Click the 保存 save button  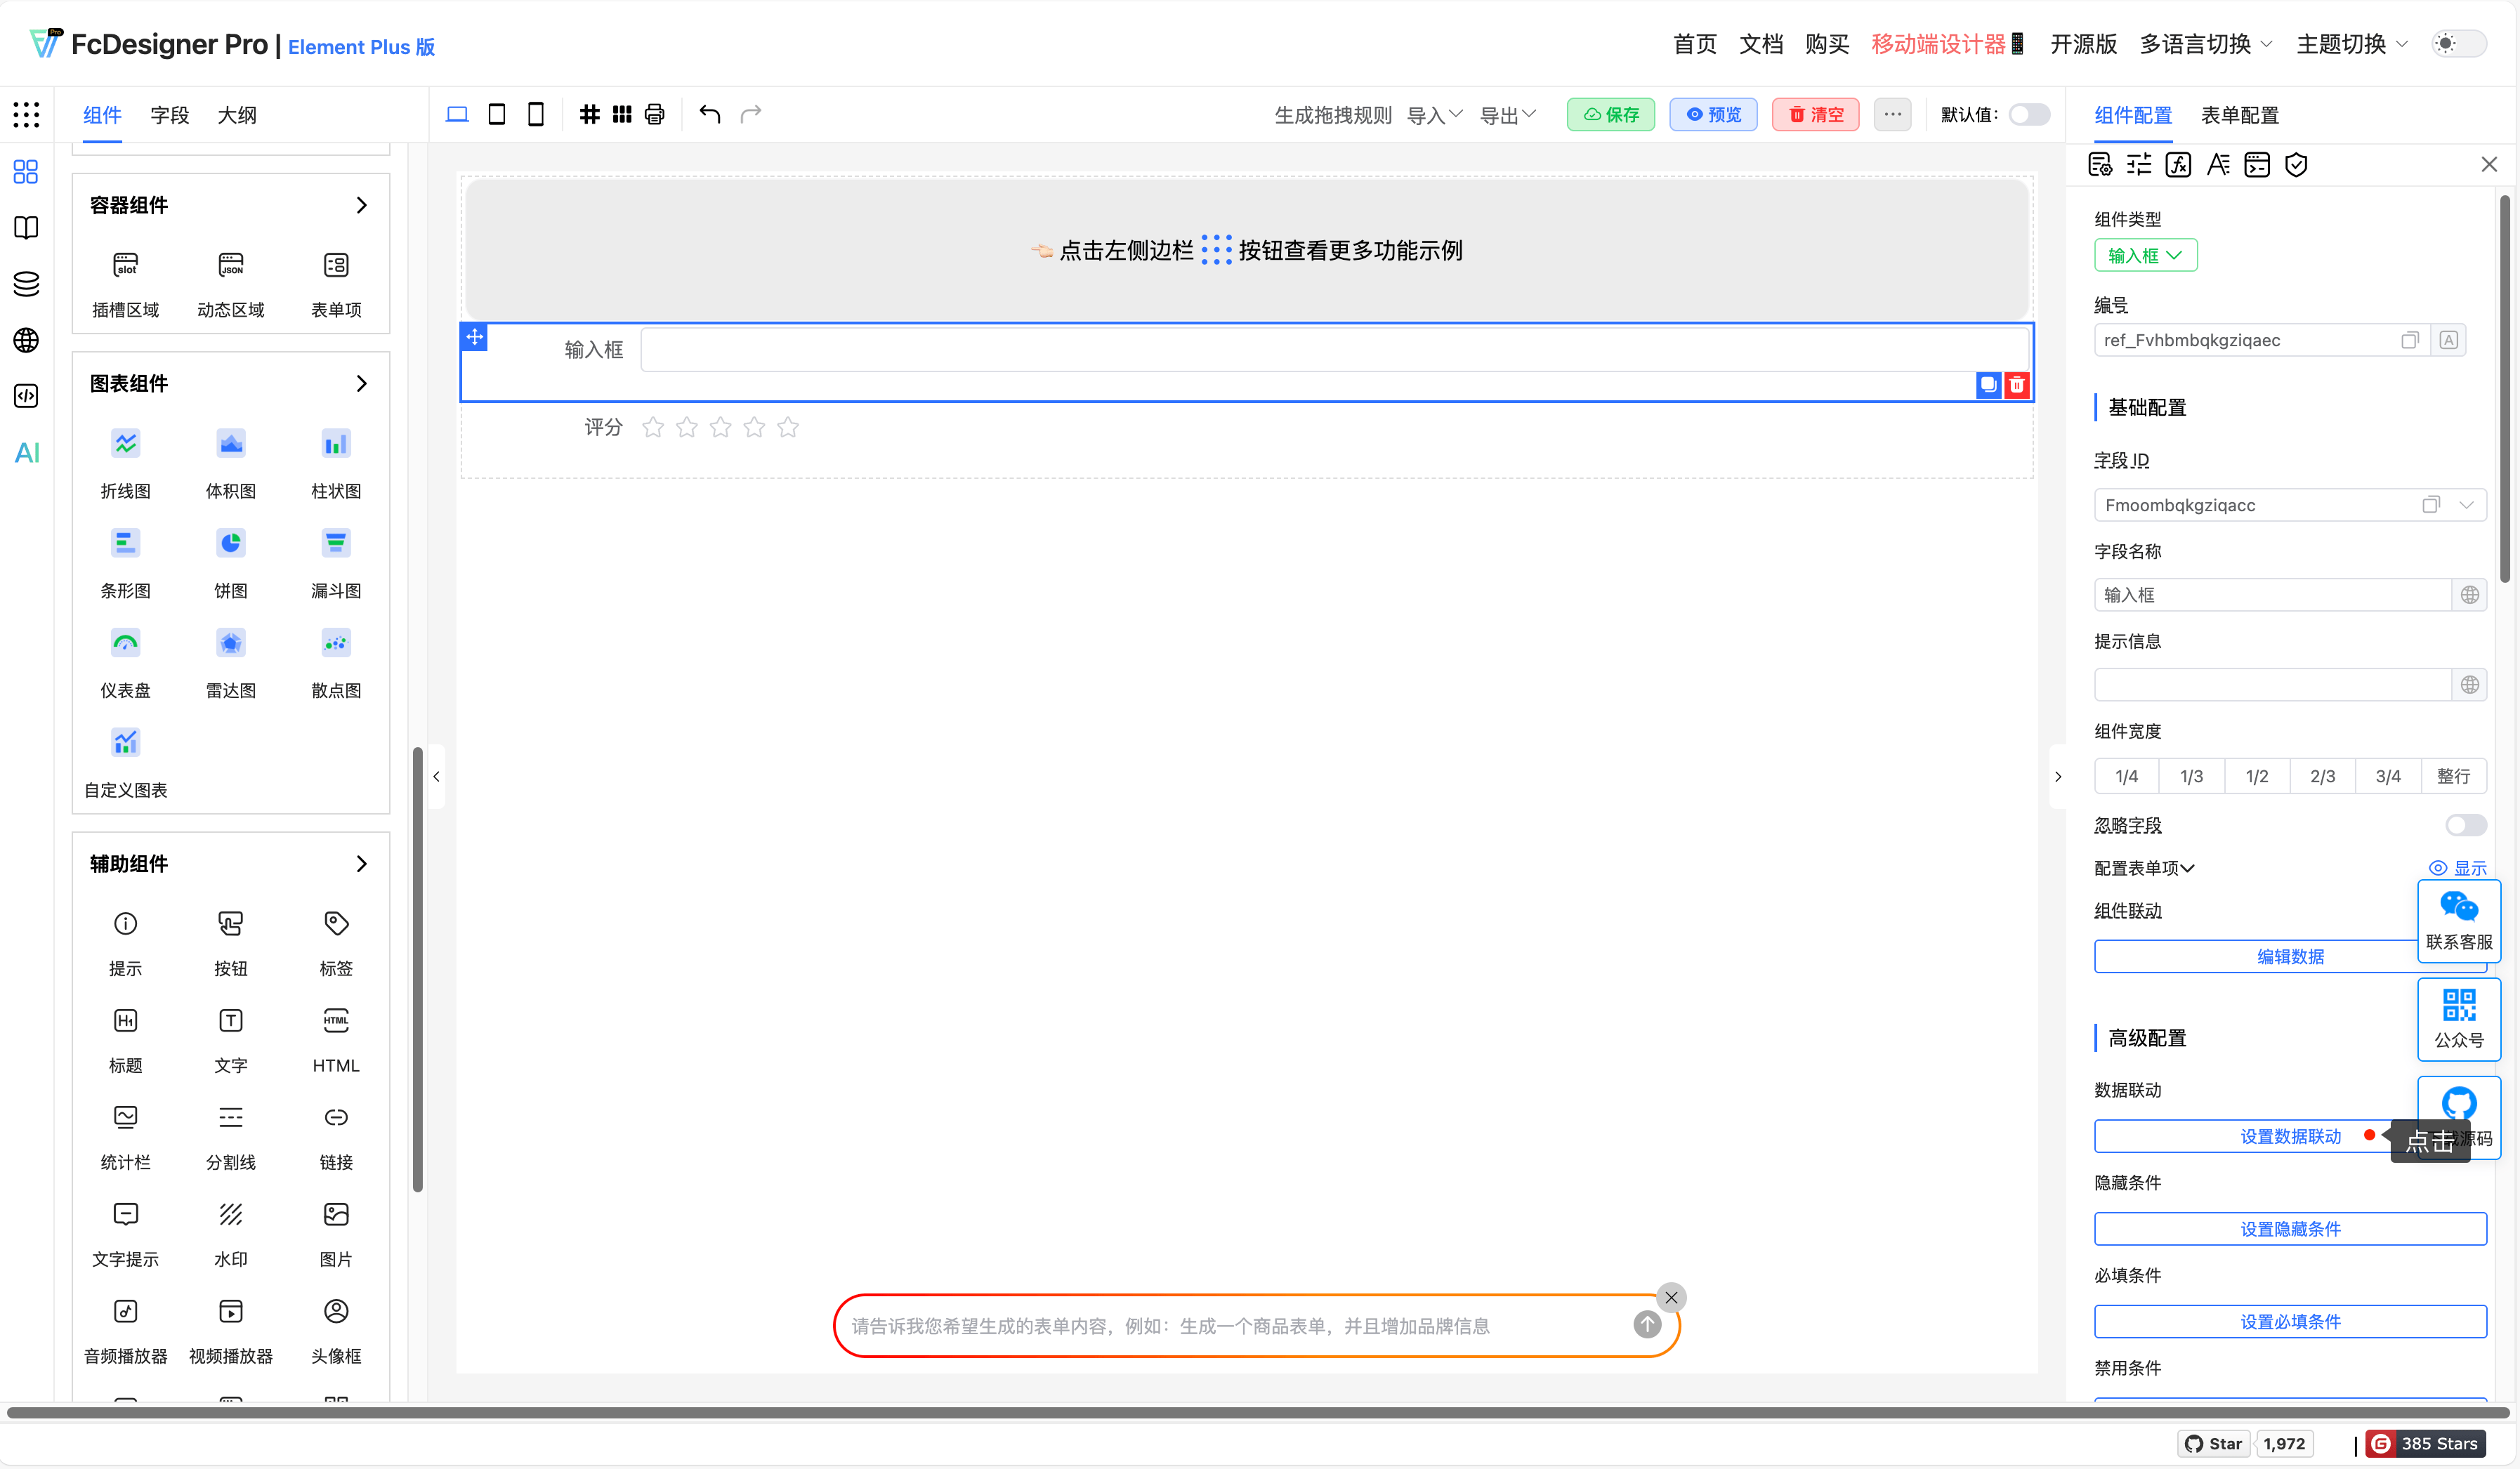coord(1611,114)
